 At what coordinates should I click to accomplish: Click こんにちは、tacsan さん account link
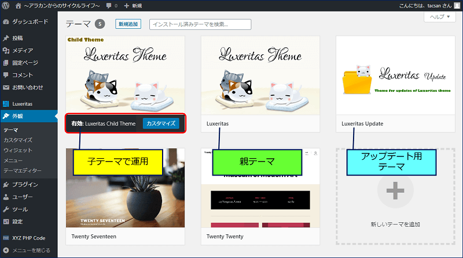coord(425,6)
